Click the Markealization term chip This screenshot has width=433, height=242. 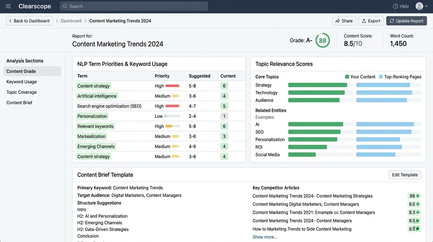click(91, 136)
